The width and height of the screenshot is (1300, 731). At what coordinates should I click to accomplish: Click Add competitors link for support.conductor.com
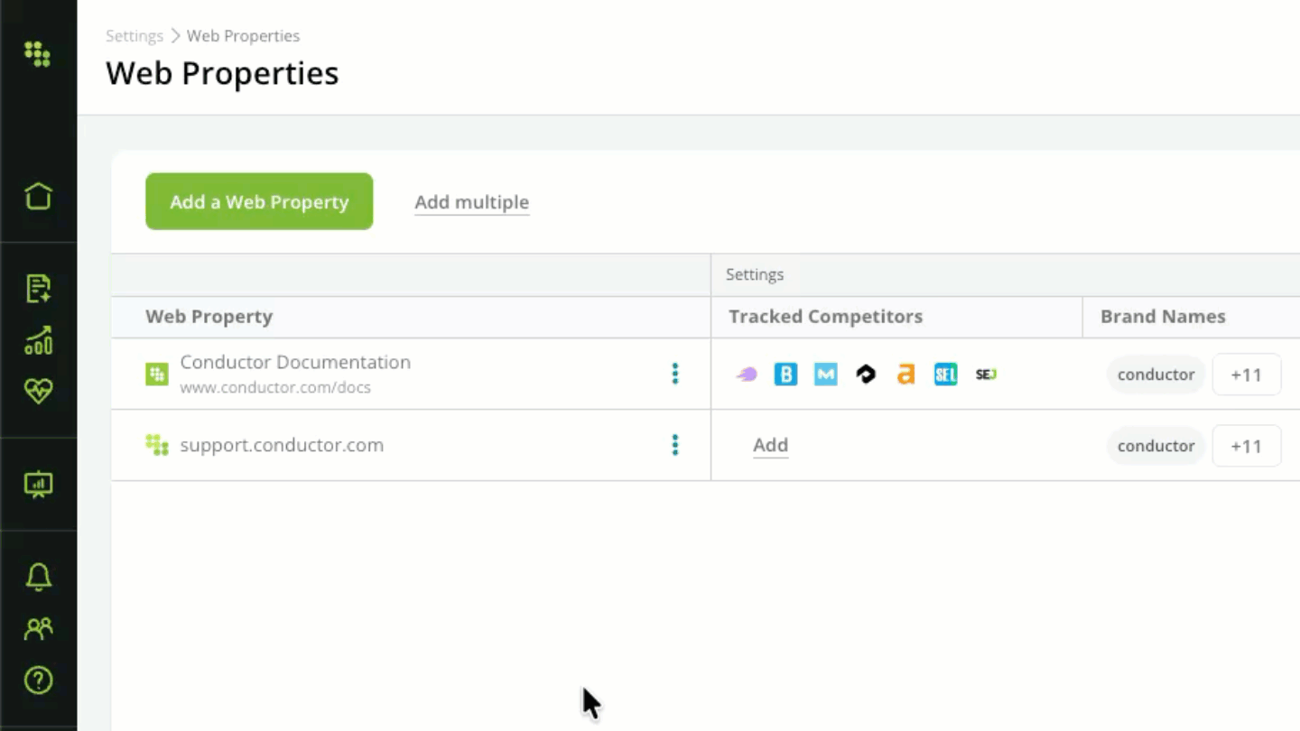tap(771, 445)
